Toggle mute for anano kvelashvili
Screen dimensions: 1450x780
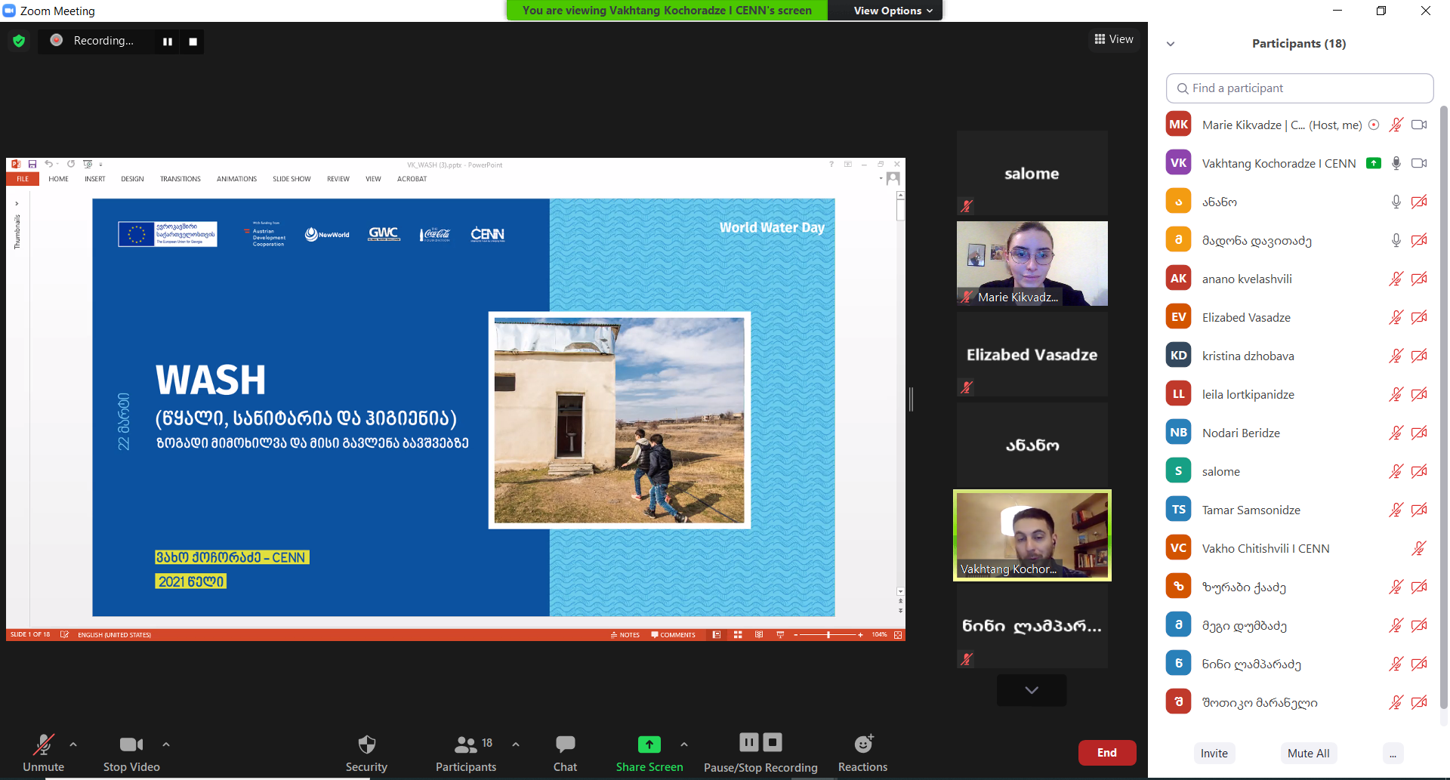click(1396, 279)
